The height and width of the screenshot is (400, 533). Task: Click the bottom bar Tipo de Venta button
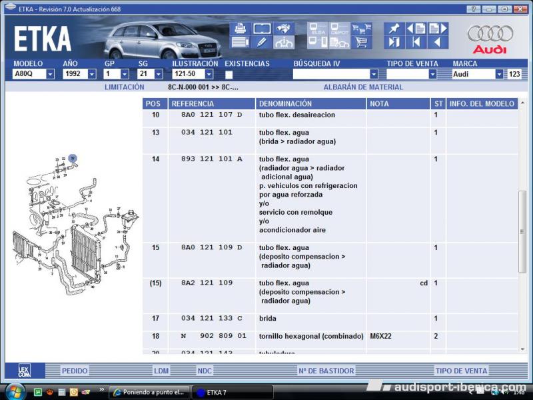tap(461, 371)
